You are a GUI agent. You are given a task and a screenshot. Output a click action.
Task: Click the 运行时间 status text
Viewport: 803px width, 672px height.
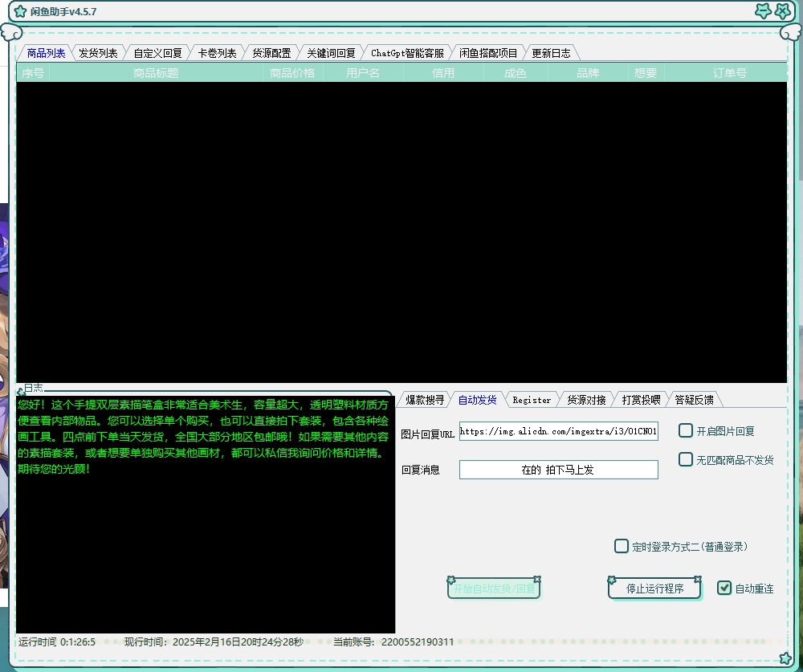click(57, 641)
